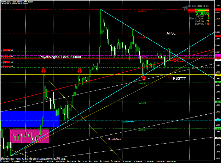Click the large green 2.0002 price readout
The width and height of the screenshot is (221, 163).
pyautogui.click(x=202, y=13)
